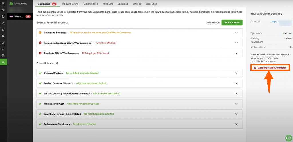Click "All product structures look ok" text
293x142 pixels.
(x=91, y=83)
